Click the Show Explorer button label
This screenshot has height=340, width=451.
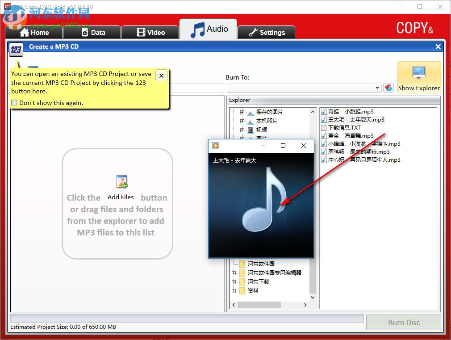[x=419, y=88]
